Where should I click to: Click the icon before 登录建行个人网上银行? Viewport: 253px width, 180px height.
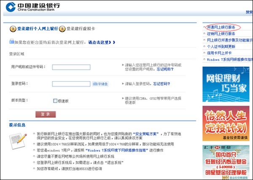(13, 29)
